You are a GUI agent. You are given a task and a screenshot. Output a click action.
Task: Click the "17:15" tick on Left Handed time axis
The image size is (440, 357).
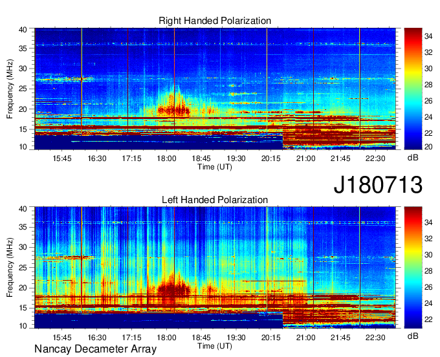pyautogui.click(x=131, y=338)
